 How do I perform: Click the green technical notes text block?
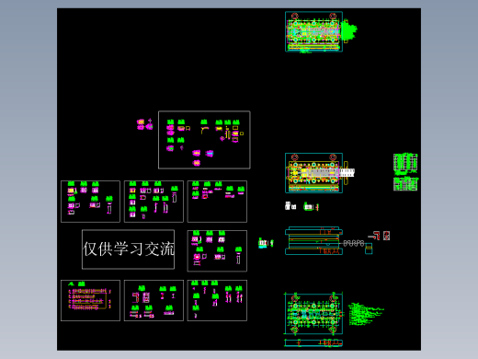click(366, 314)
